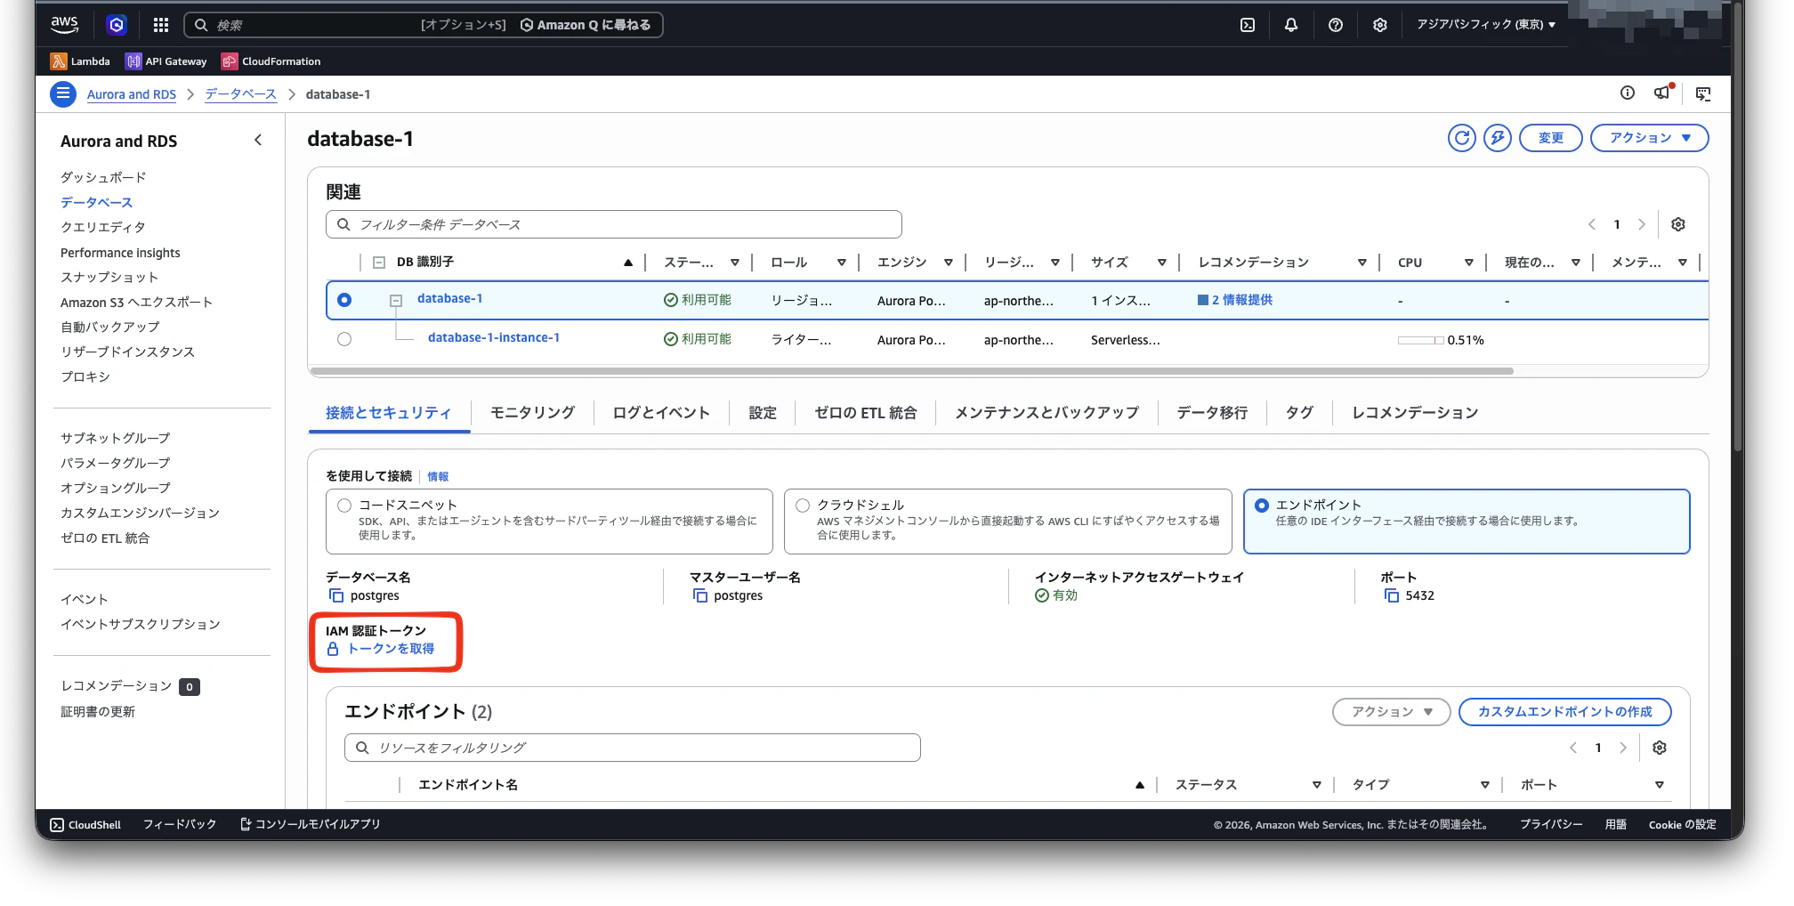Choose the エンドポイント connection option
Viewport: 1794px width, 906px height.
pyautogui.click(x=1262, y=506)
